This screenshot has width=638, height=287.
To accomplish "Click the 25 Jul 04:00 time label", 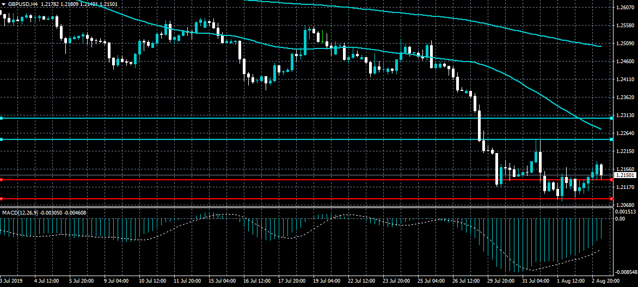I will [x=432, y=281].
